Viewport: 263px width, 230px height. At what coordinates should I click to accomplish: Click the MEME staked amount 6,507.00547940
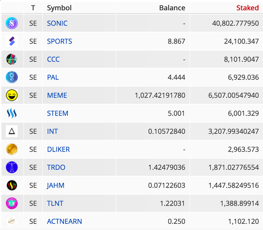pyautogui.click(x=233, y=95)
